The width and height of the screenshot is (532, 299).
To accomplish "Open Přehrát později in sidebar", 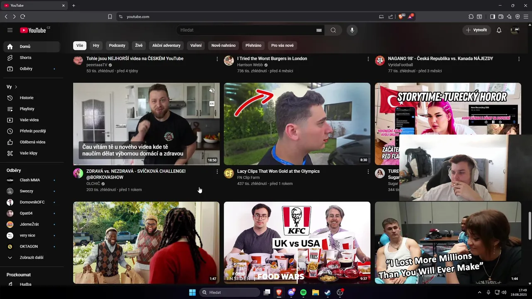I will pyautogui.click(x=32, y=131).
